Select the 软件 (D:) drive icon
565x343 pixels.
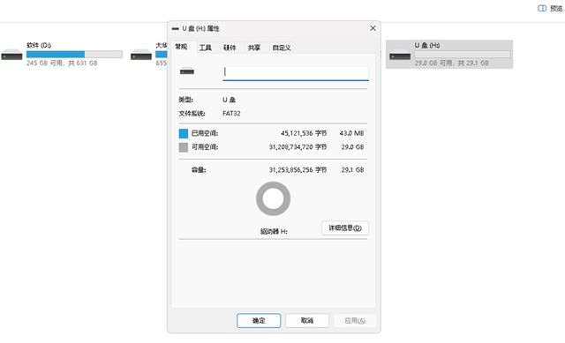coord(11,55)
